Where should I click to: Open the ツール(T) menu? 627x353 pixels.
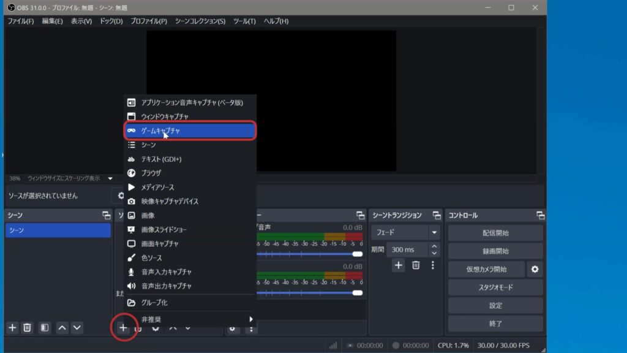[x=244, y=21]
